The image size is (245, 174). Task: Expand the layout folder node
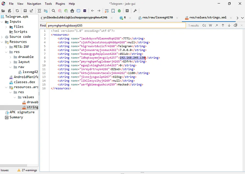pyautogui.click(x=10, y=62)
